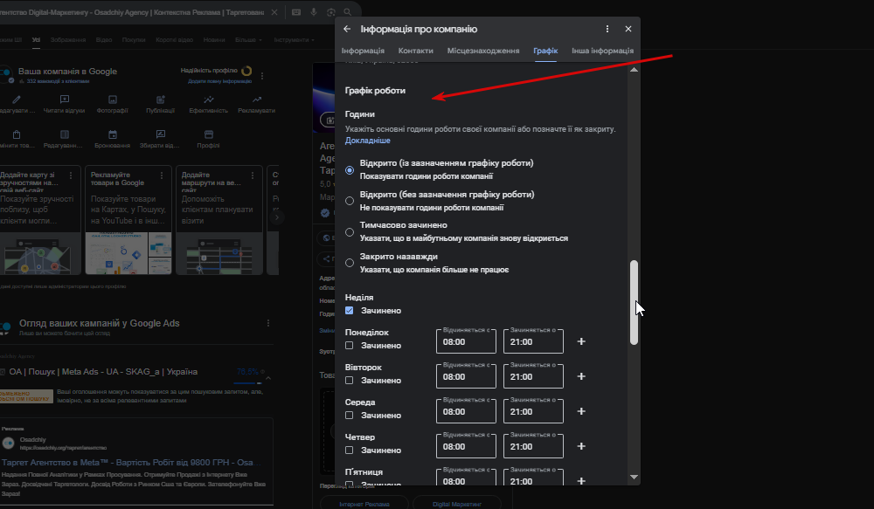874x509 pixels.
Task: Open Вівторок closing time 21:00 field
Action: (533, 376)
